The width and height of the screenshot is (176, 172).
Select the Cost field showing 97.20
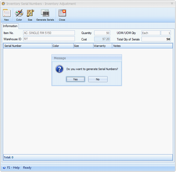(102, 39)
